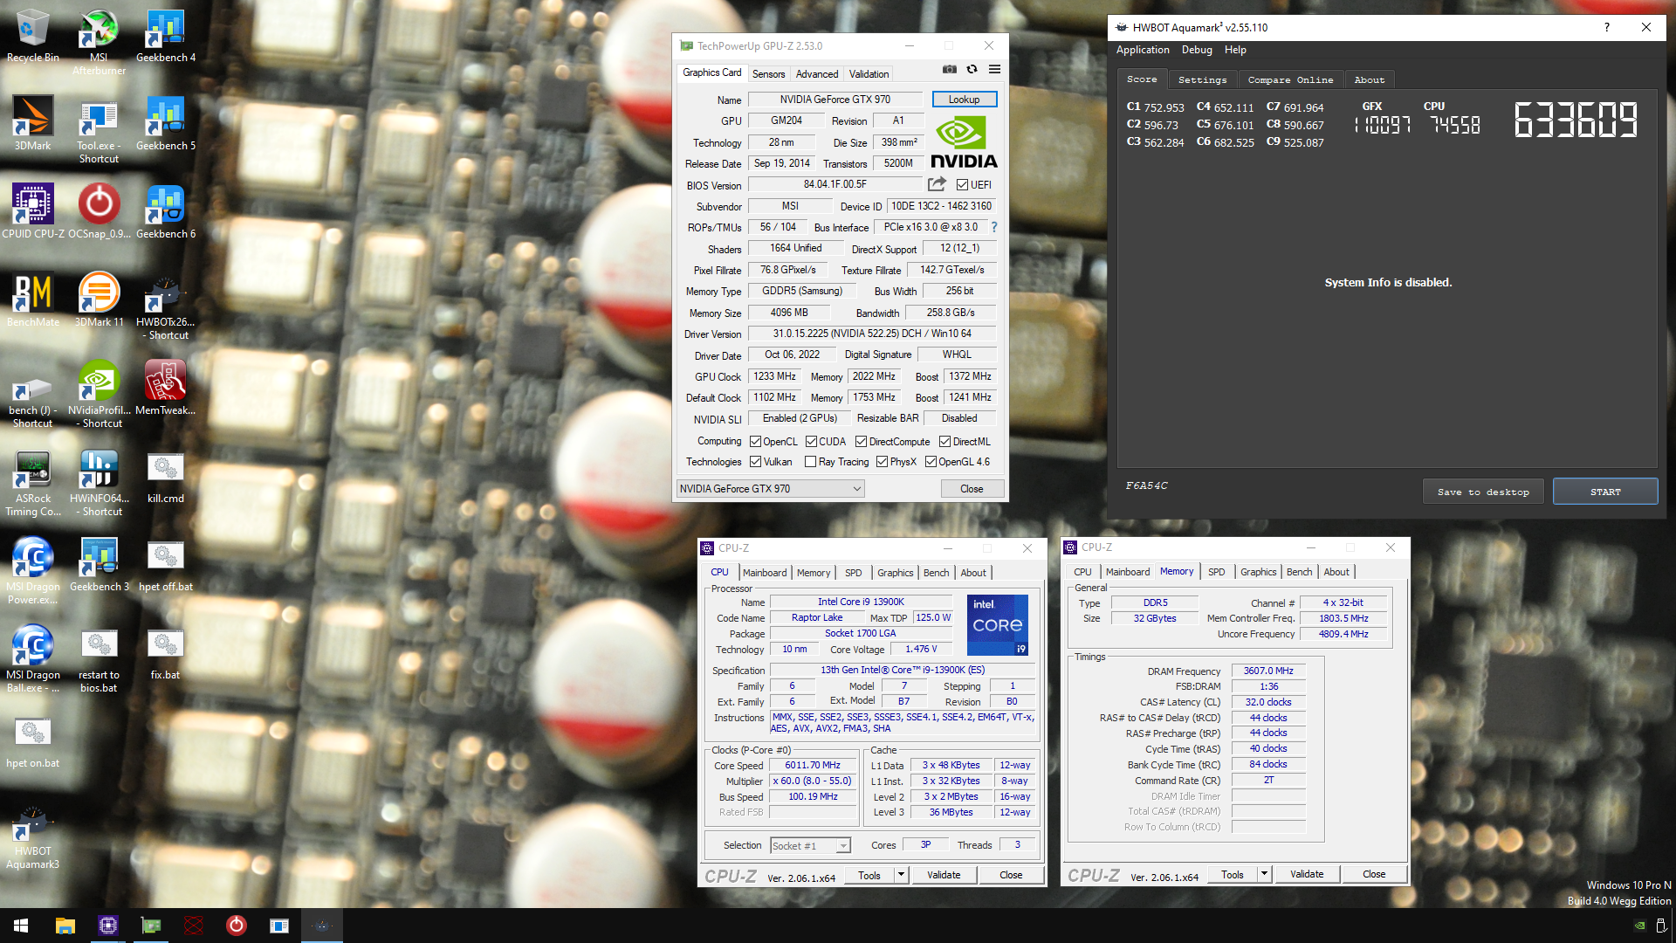The height and width of the screenshot is (943, 1676).
Task: Open Help menu in Aquamark
Action: 1235,50
